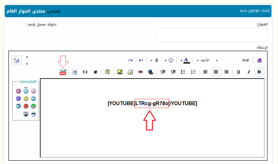
Task: Click the منتدى الحوار العام forum name
Action: pos(26,11)
